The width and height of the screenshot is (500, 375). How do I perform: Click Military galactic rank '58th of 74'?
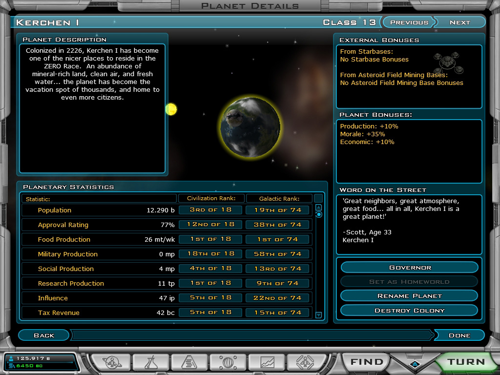[x=277, y=254]
